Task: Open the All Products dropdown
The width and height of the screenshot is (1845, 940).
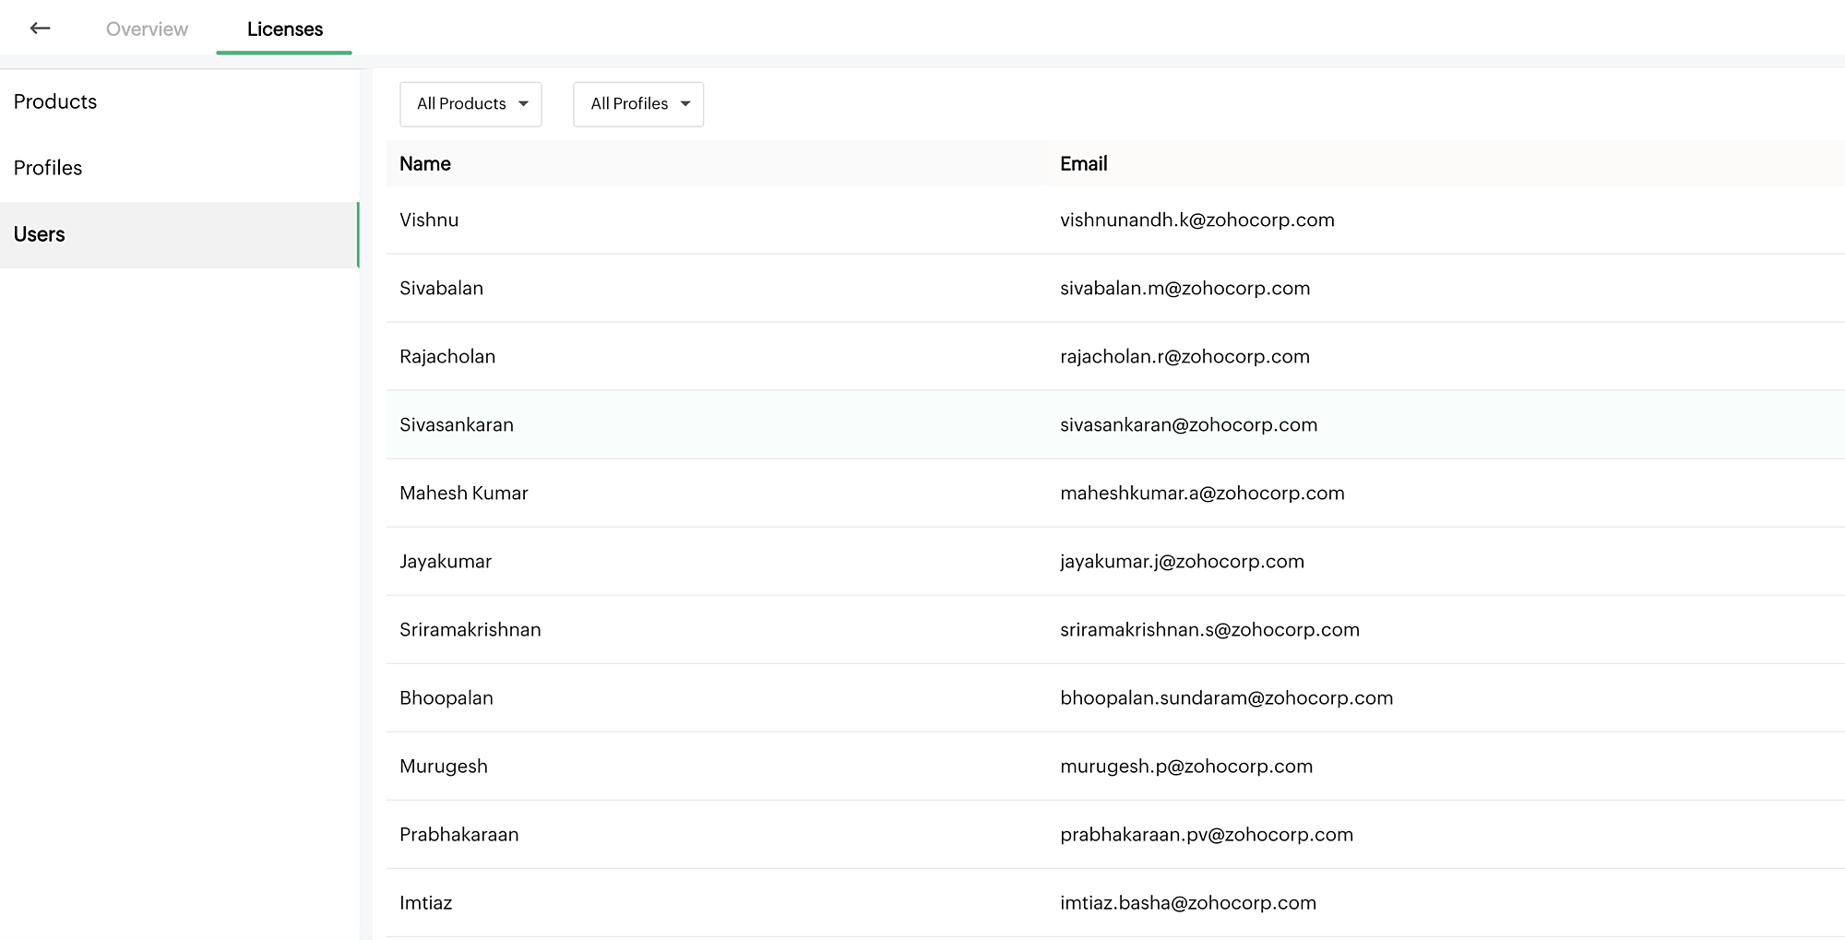Action: tap(470, 104)
